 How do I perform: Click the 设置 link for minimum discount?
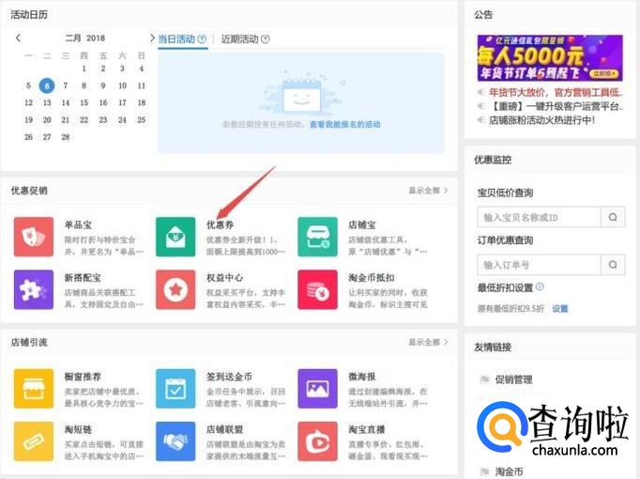(560, 309)
